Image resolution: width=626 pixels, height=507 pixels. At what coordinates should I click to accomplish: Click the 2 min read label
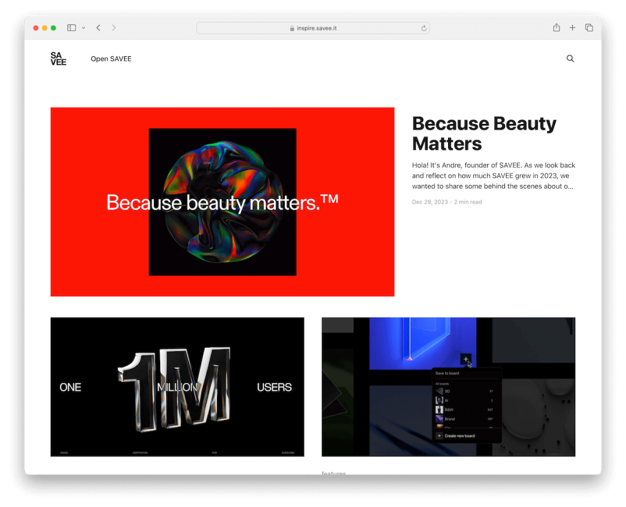click(468, 202)
